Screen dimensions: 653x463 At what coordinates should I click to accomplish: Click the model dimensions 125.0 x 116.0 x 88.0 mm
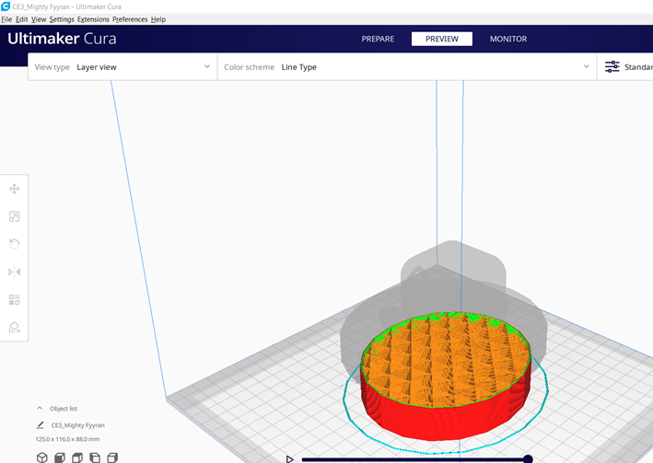pyautogui.click(x=67, y=439)
